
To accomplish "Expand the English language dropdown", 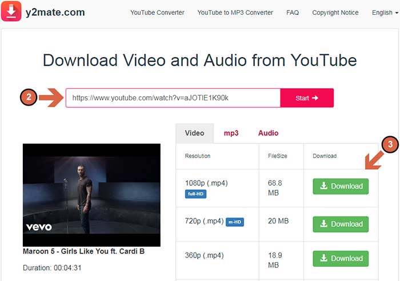I will click(384, 13).
